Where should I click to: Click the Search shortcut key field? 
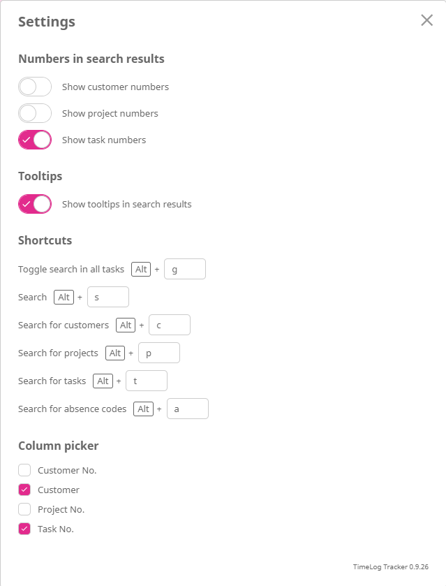(x=108, y=297)
